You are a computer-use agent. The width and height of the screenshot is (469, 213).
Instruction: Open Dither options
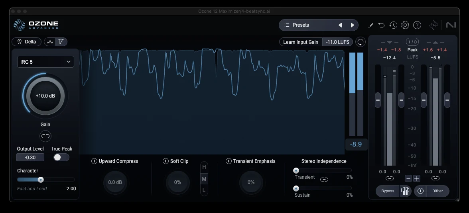[x=437, y=191]
